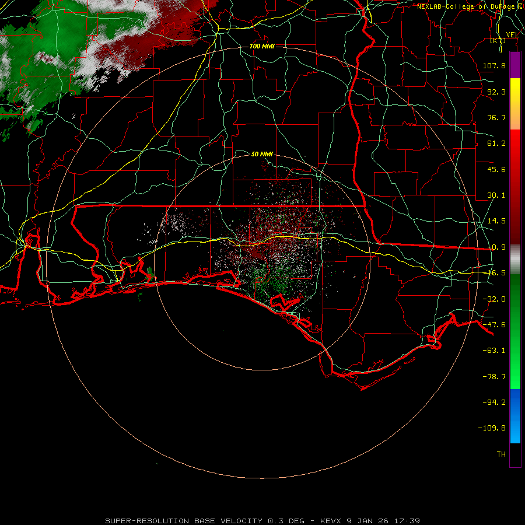Click the purple segment of velocity color bar
525x525 pixels.
pos(515,65)
